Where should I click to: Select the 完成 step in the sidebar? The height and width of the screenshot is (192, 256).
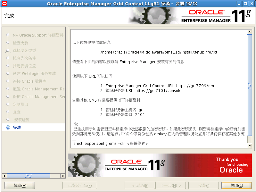click(17, 127)
